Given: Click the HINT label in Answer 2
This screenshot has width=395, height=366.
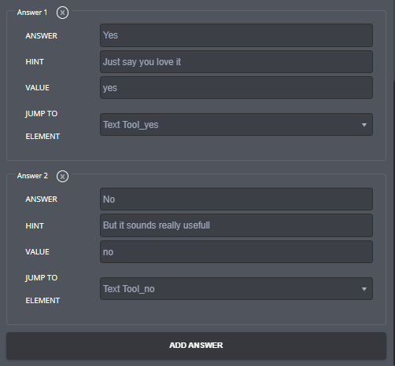Looking at the screenshot, I should 35,226.
